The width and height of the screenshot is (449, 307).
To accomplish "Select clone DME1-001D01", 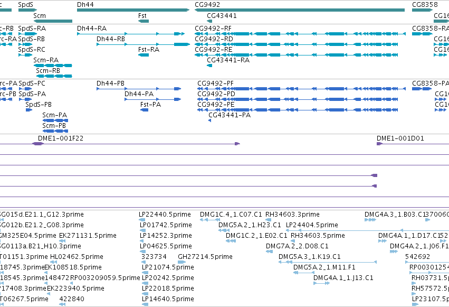I will (413, 144).
